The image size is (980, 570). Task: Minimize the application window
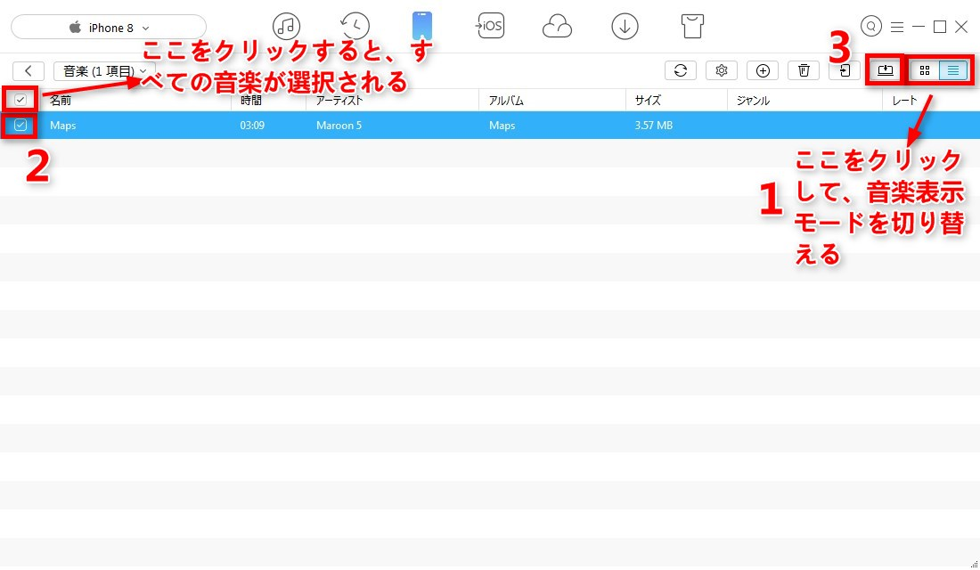pos(919,27)
